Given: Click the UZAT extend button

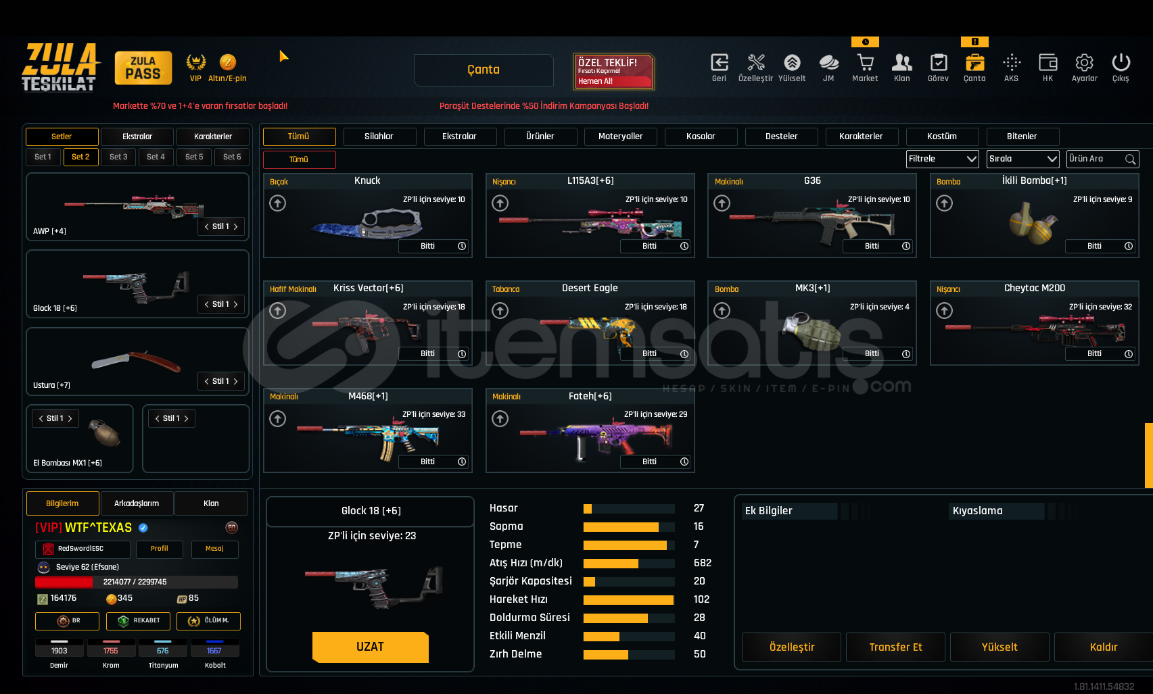Looking at the screenshot, I should (x=370, y=647).
